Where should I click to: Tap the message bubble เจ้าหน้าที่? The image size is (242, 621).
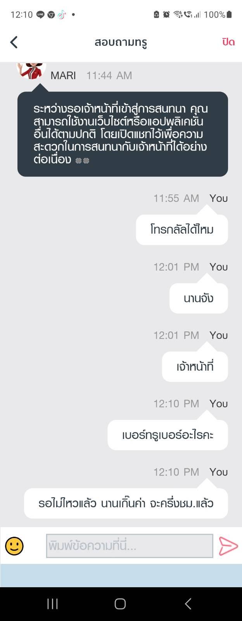point(195,366)
